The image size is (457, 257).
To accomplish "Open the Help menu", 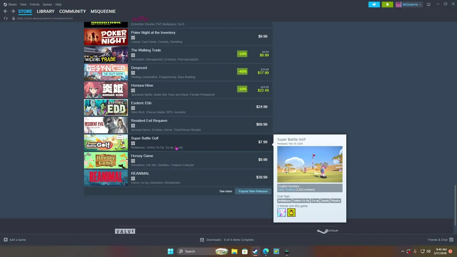I will point(58,4).
